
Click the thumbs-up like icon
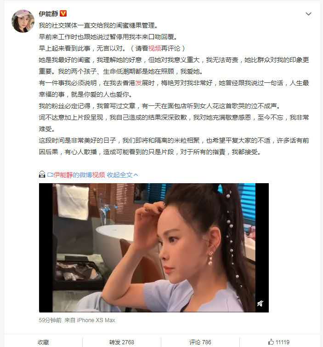pos(271,341)
